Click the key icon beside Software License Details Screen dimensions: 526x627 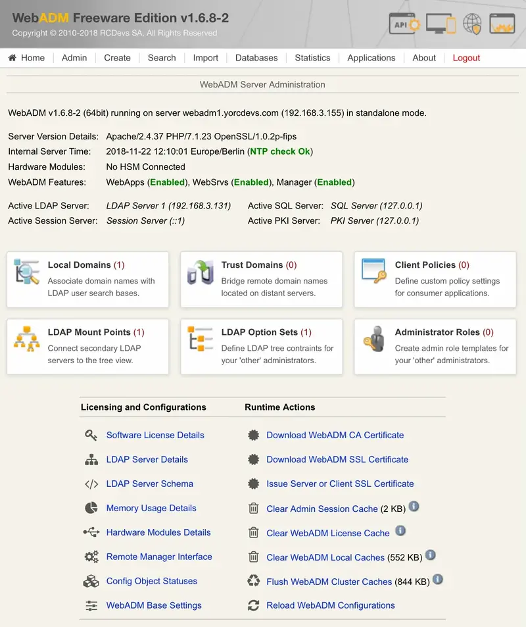point(91,435)
